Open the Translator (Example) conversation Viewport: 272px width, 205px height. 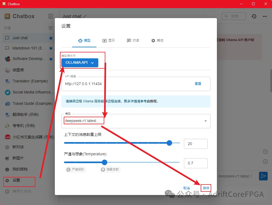29,81
